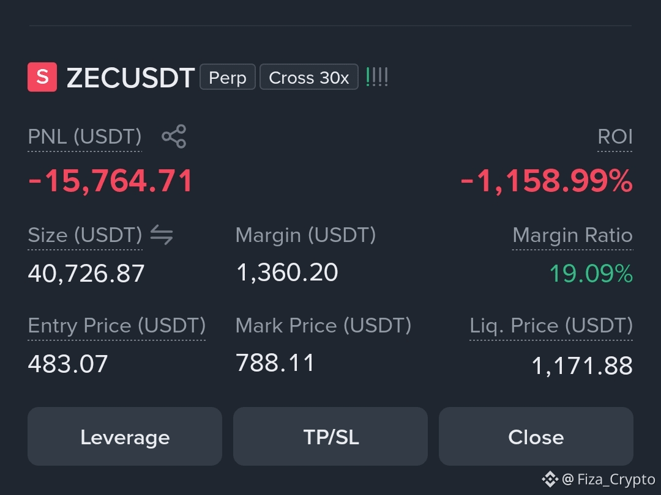Click the Cross 30x margin mode tag
The width and height of the screenshot is (661, 495).
click(309, 77)
